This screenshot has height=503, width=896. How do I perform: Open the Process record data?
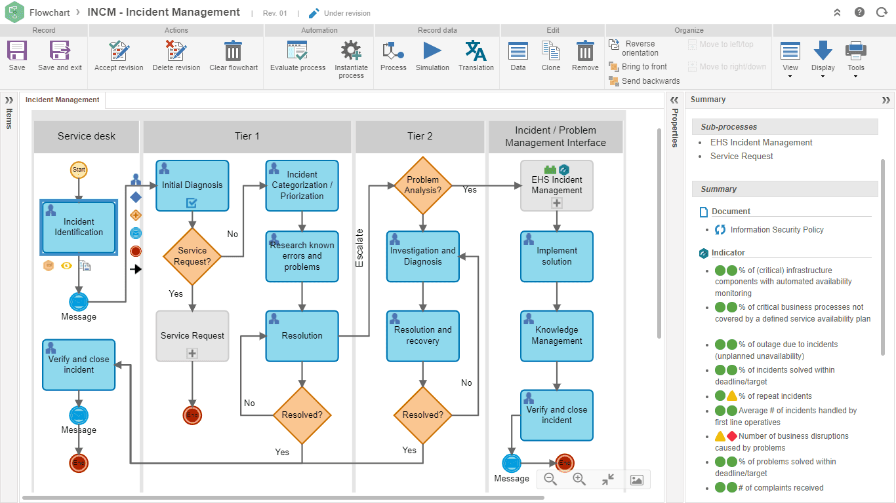pyautogui.click(x=393, y=51)
